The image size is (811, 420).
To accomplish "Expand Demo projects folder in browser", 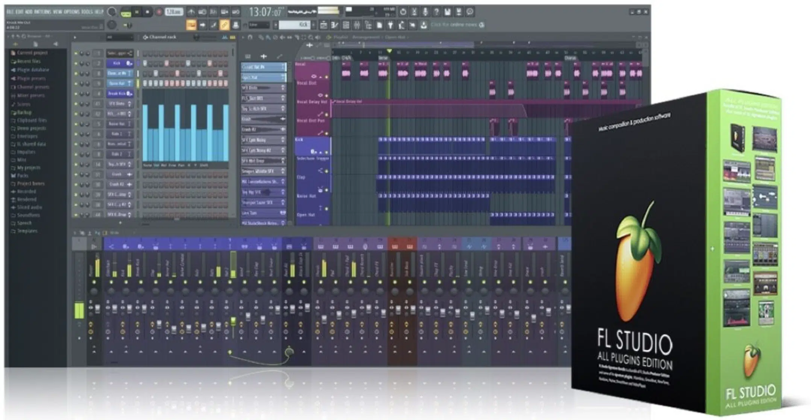I will [x=29, y=128].
